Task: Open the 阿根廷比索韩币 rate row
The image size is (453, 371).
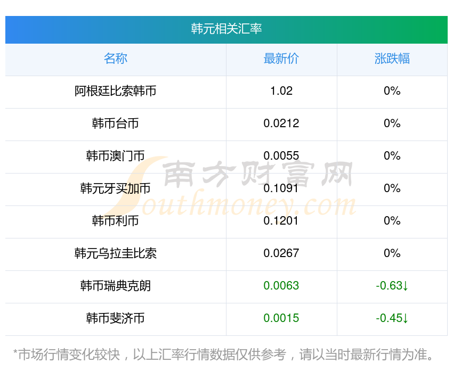Action: 116,91
